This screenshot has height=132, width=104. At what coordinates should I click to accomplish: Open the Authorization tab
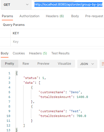coord(29,16)
